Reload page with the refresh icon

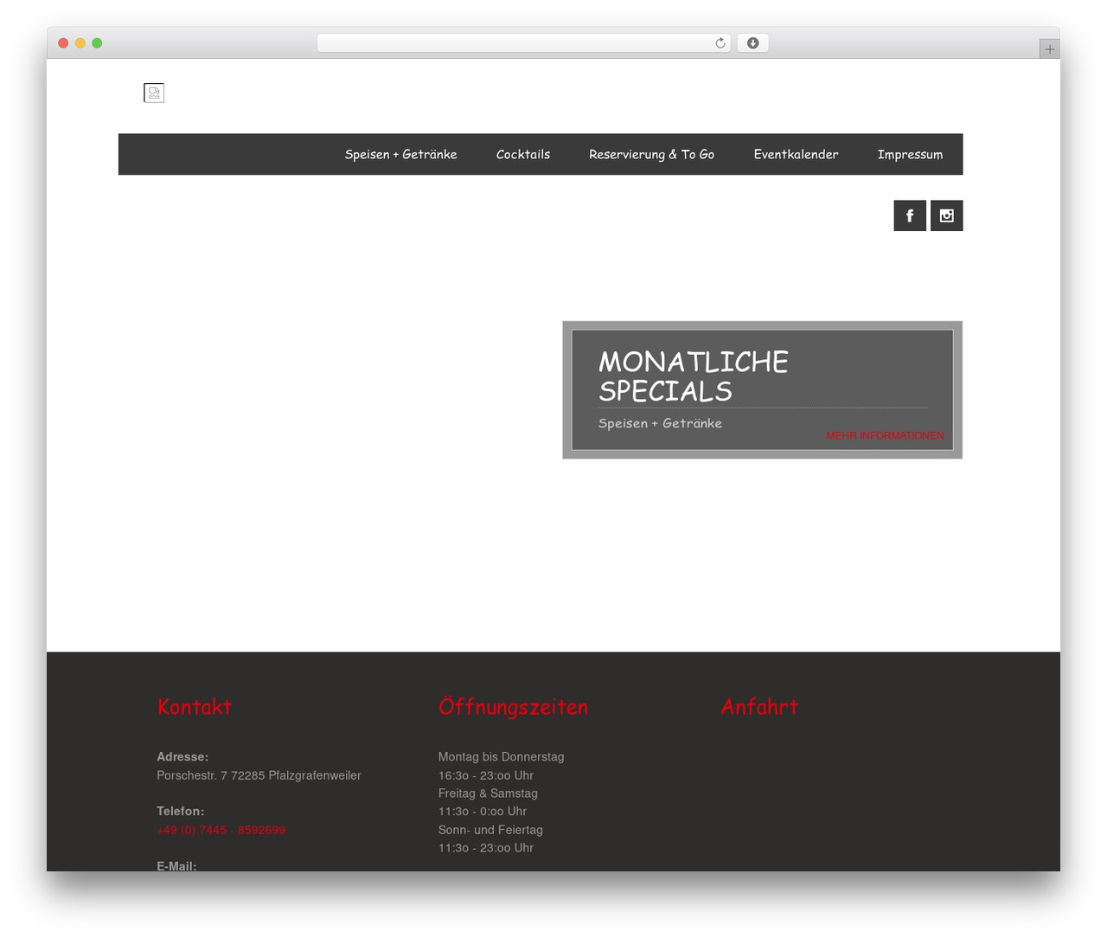[x=720, y=43]
